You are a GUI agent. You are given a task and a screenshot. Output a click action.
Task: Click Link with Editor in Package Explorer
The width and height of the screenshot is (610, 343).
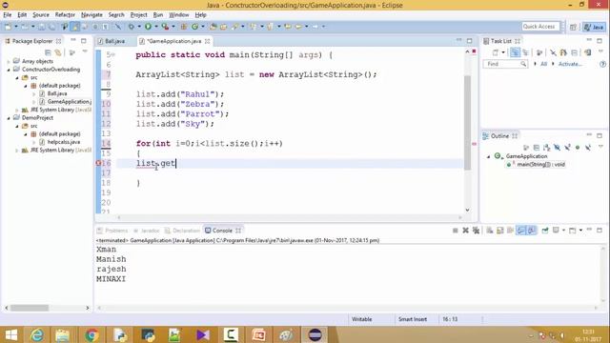pos(58,52)
